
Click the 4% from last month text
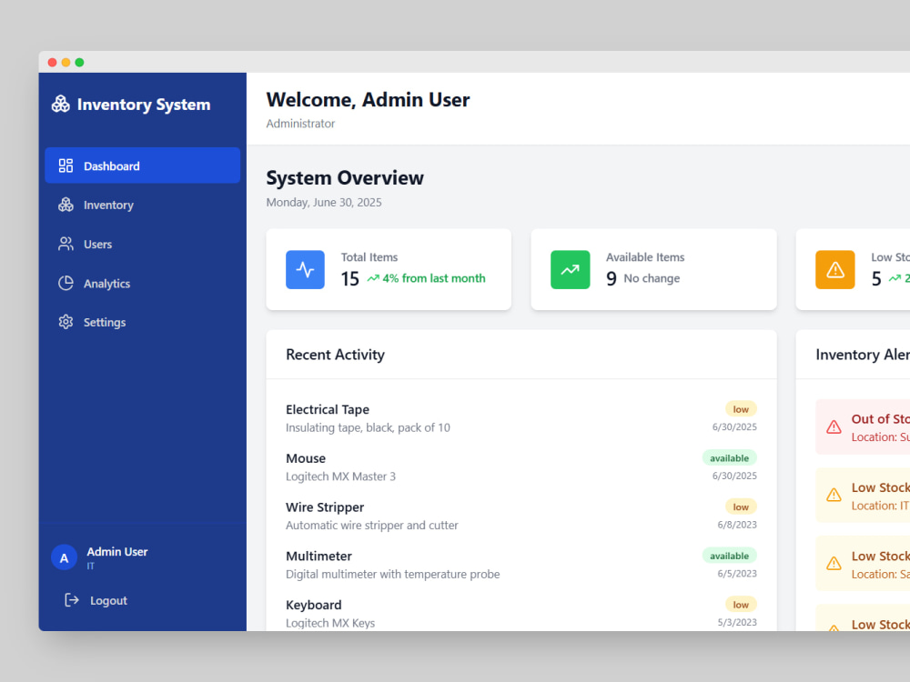click(433, 278)
